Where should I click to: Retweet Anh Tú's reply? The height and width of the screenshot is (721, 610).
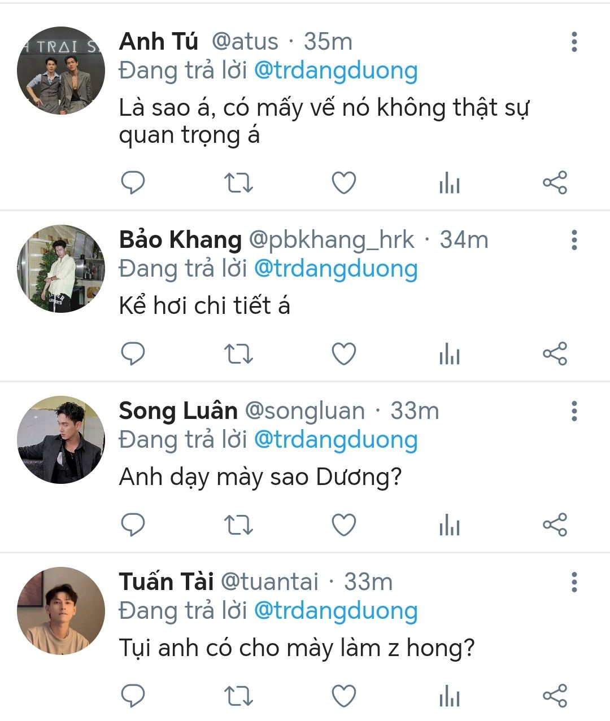[238, 183]
